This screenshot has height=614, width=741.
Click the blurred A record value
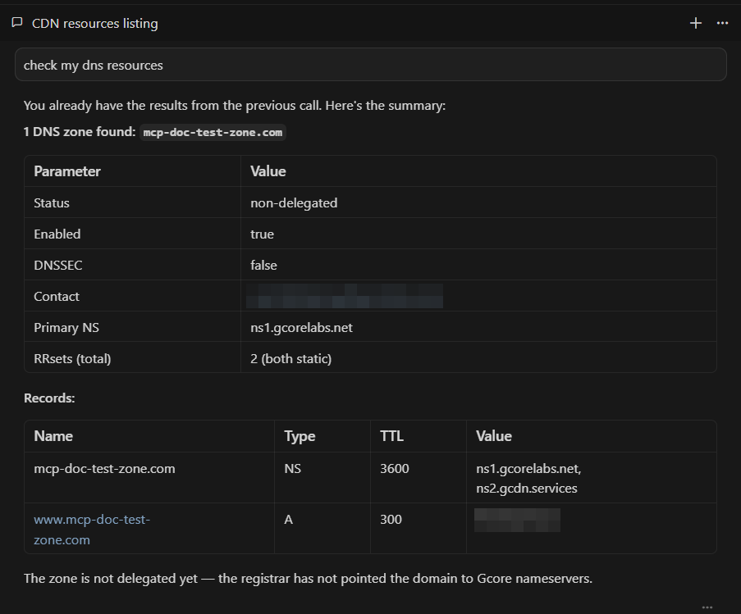(x=517, y=520)
